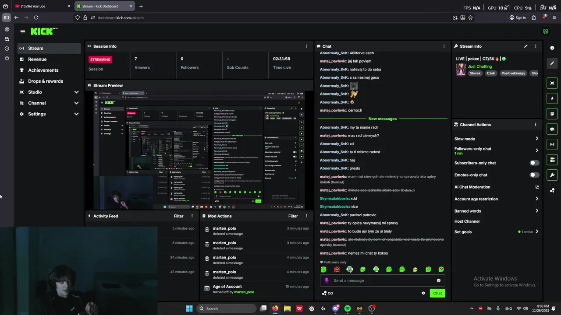561x315 pixels.
Task: Open the Session Info three-dot menu
Action: pyautogui.click(x=306, y=46)
